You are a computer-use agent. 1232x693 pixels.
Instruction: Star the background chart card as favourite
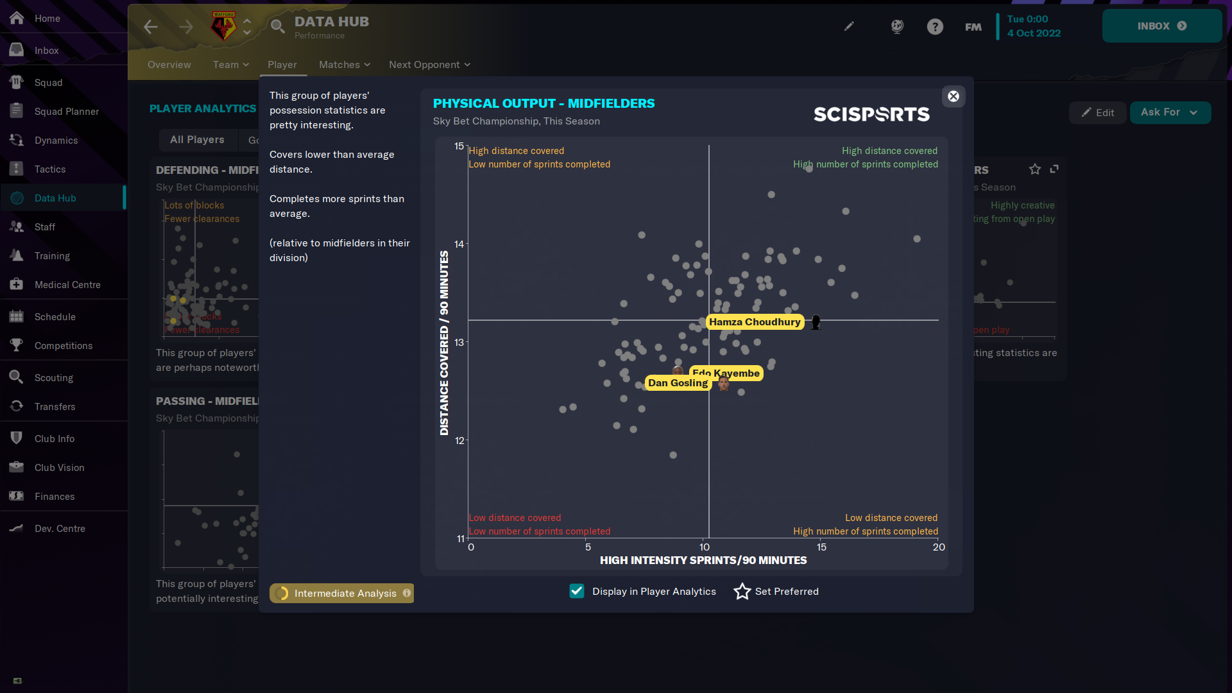1034,169
